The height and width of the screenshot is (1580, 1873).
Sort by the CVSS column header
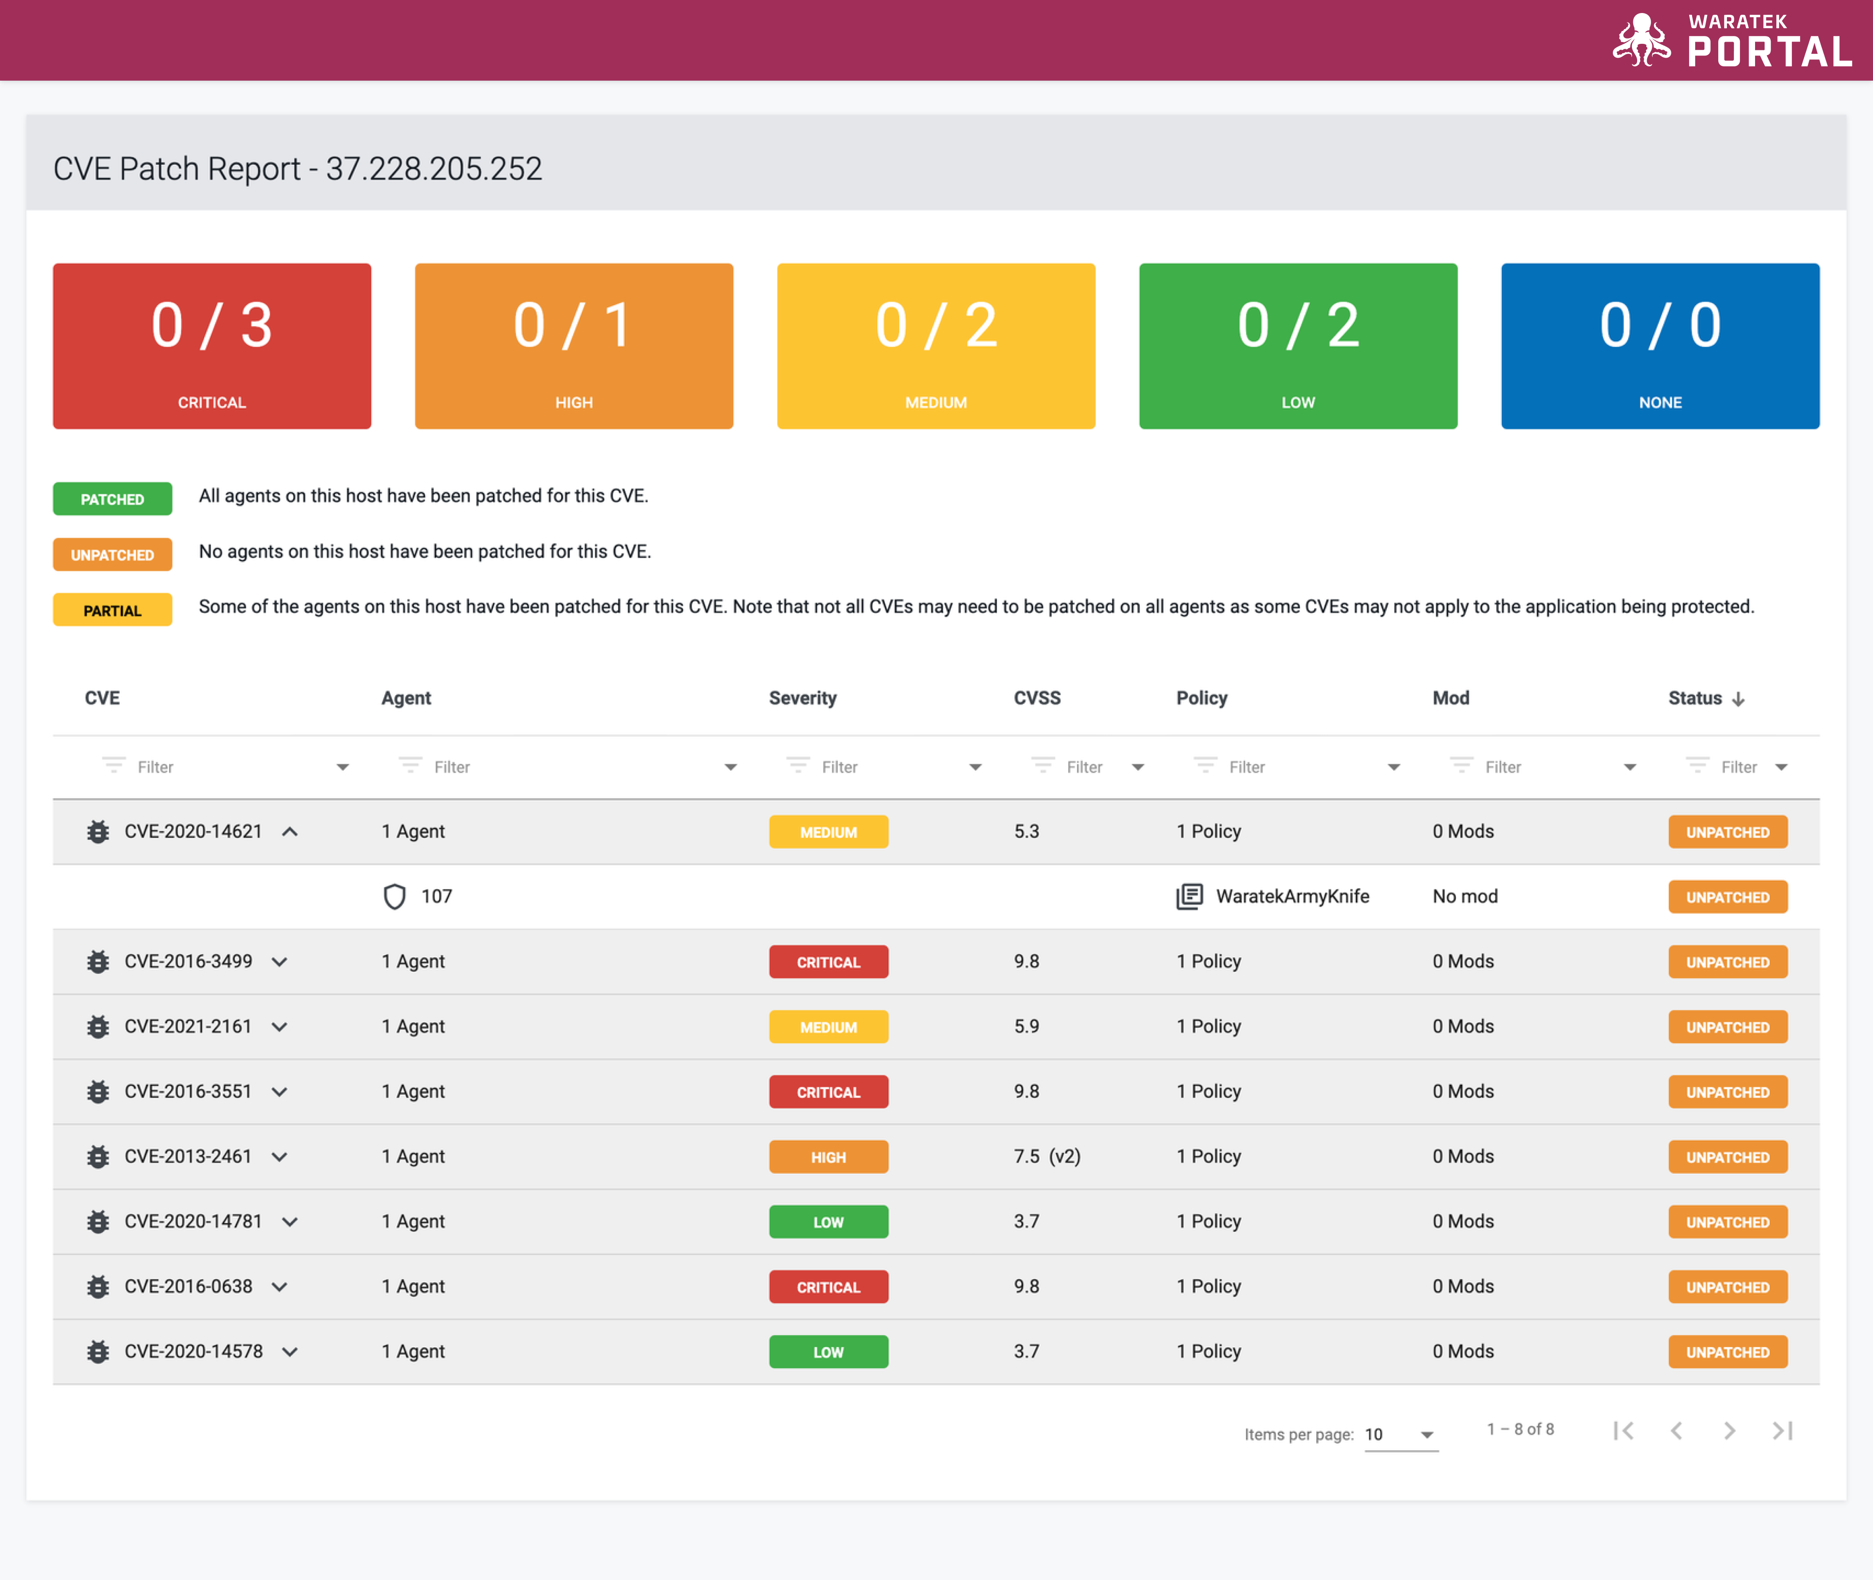point(1037,698)
